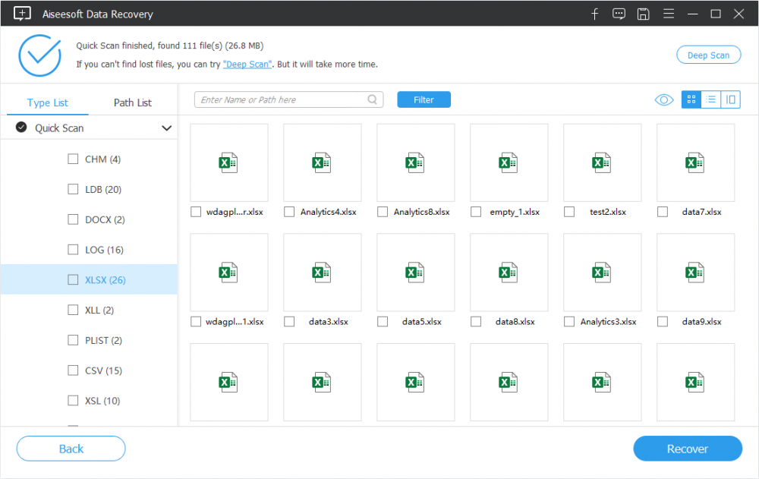Click the Excel icon of data3.xlsx

coord(321,273)
